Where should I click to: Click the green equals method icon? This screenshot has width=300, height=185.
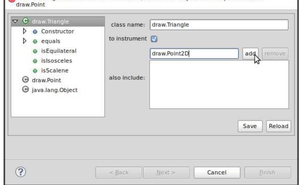[35, 42]
